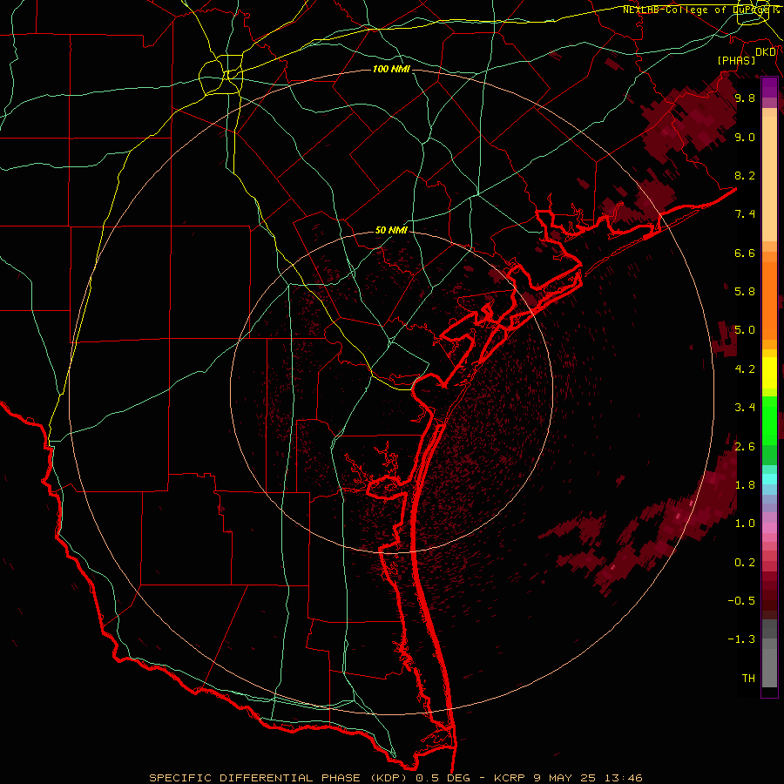This screenshot has width=784, height=784.
Task: Click the "4.2" scale value
Action: tap(745, 369)
